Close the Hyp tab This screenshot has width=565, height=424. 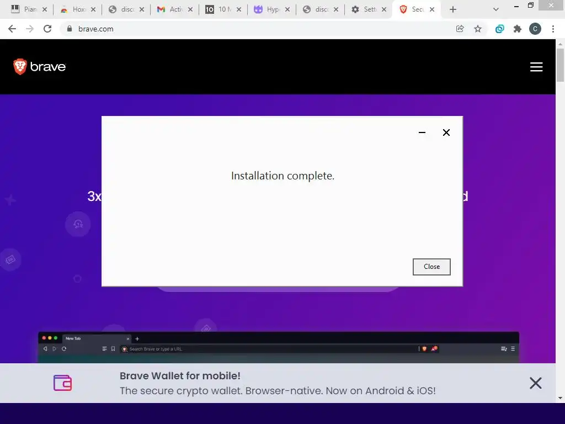pos(287,9)
